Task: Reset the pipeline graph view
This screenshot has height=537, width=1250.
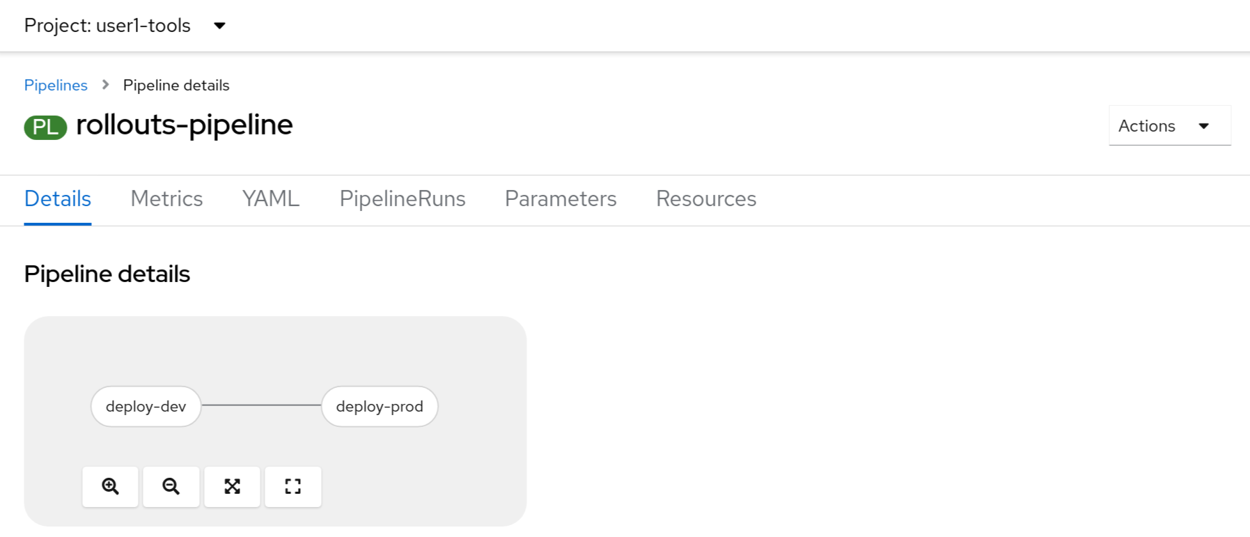Action: [293, 486]
